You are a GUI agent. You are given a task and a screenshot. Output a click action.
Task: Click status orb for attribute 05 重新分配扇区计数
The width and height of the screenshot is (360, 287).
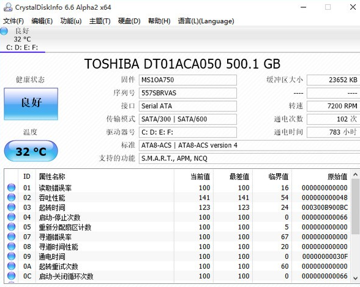click(11, 226)
